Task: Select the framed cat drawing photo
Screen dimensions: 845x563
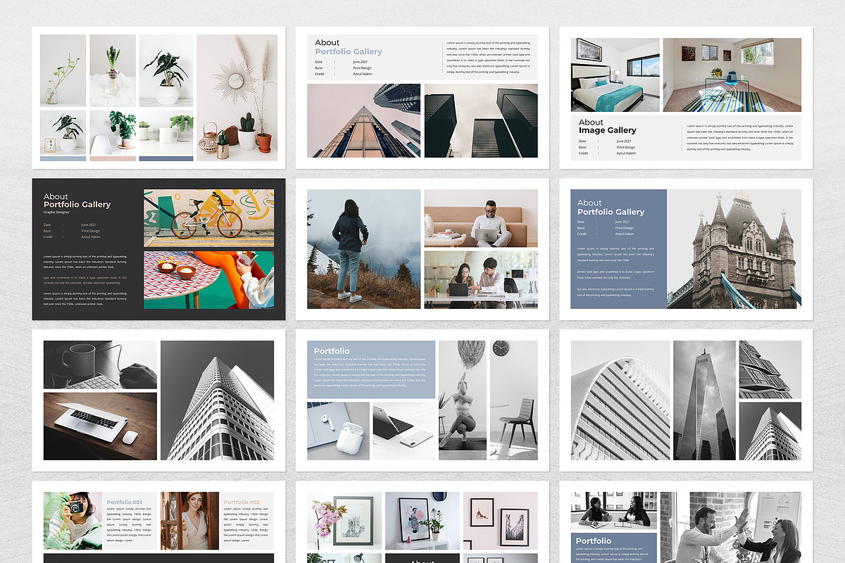Action: click(501, 521)
